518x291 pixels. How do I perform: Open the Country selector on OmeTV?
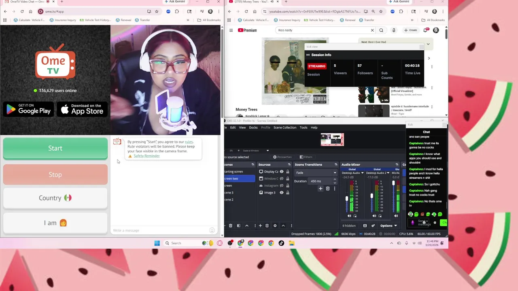pos(55,198)
